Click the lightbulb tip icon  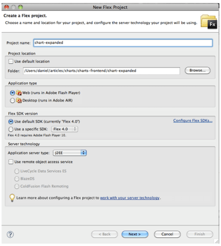tap(12, 198)
